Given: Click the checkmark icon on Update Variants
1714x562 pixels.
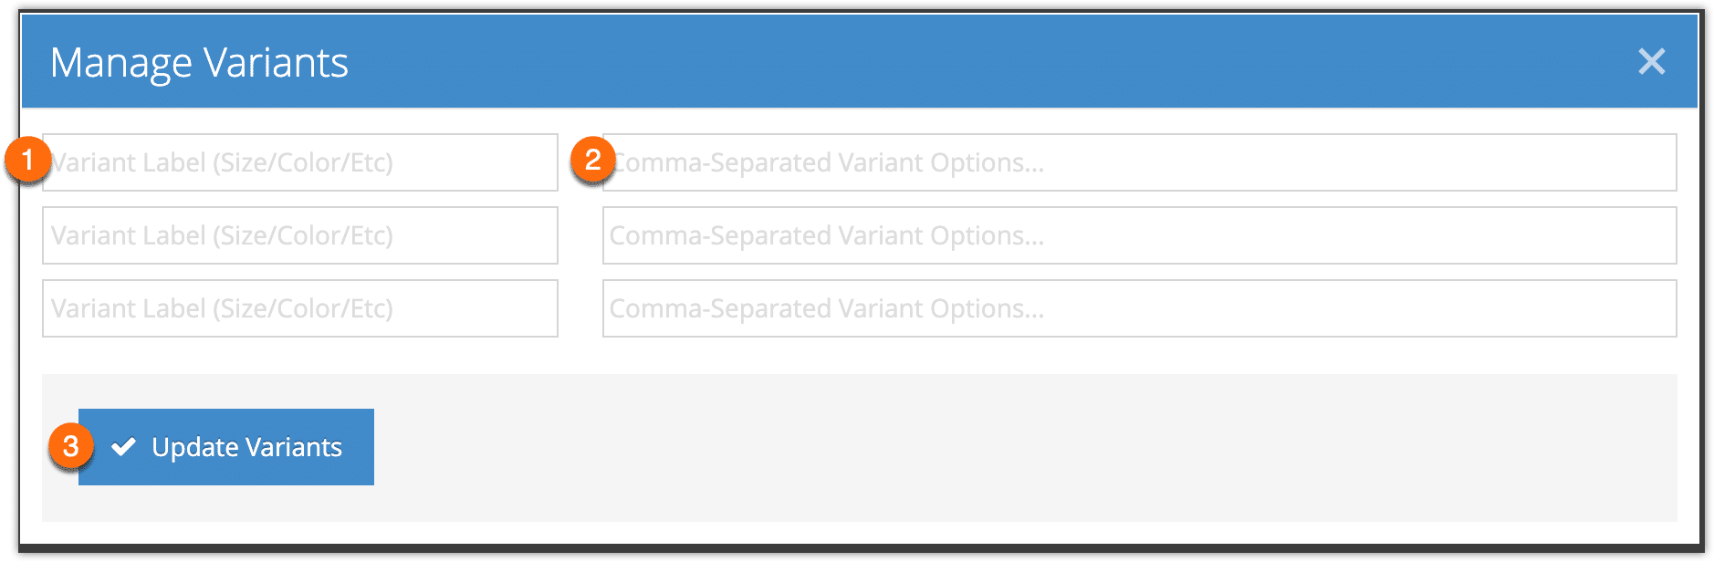Looking at the screenshot, I should click(x=123, y=446).
